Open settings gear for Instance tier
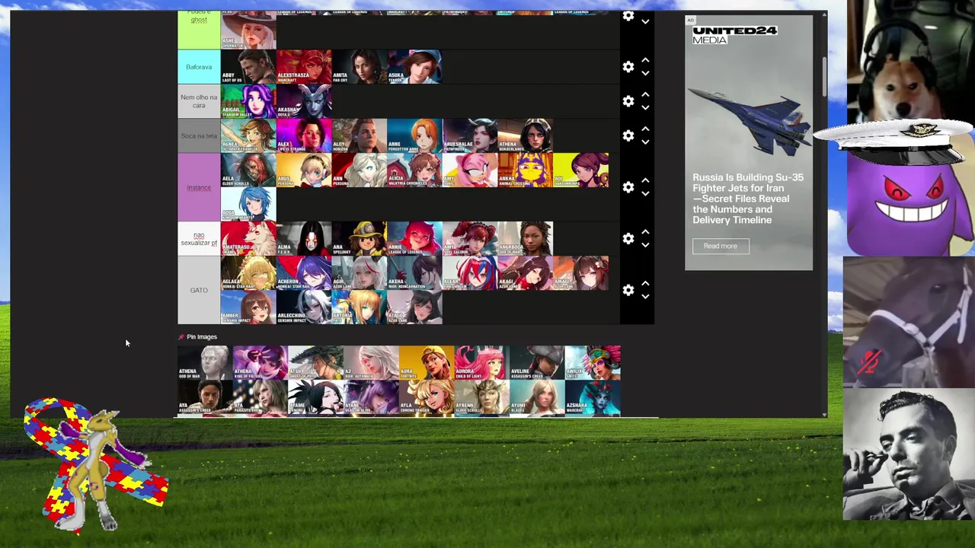975x548 pixels. pos(628,187)
